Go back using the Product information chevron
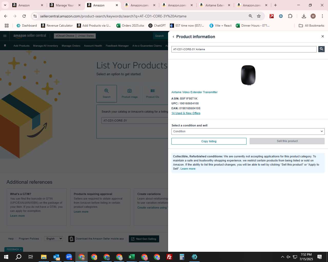 click(173, 37)
